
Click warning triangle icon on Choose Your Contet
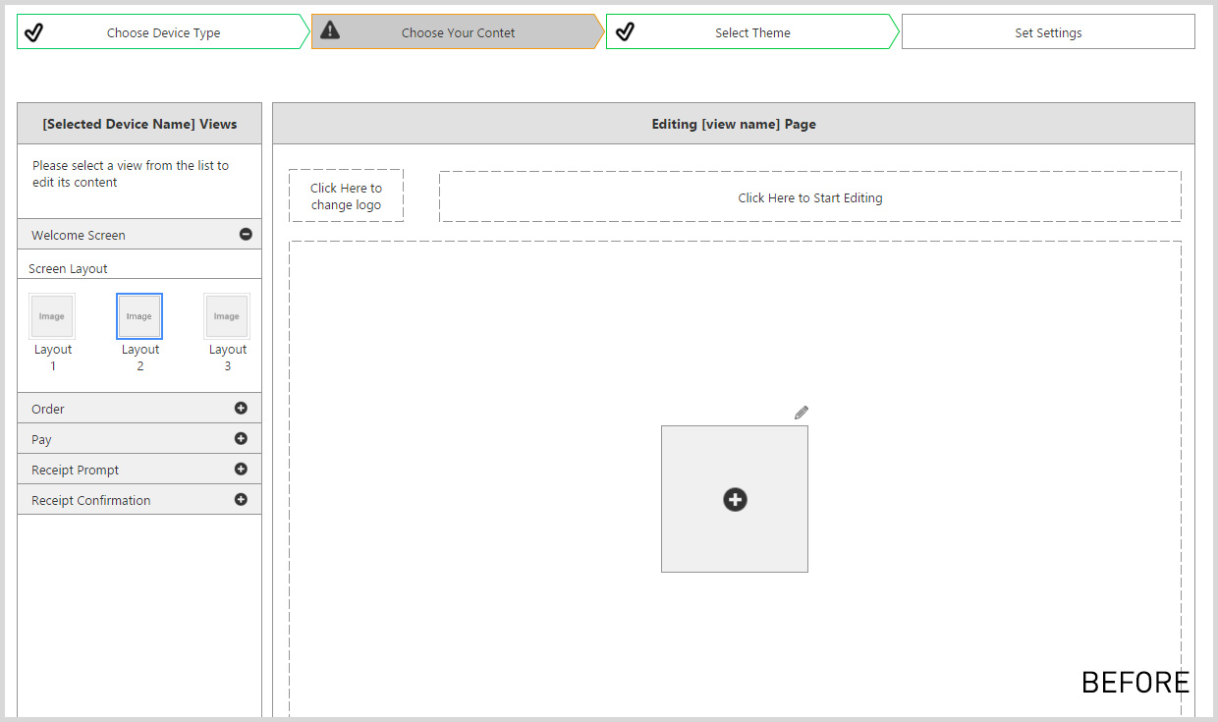point(330,31)
